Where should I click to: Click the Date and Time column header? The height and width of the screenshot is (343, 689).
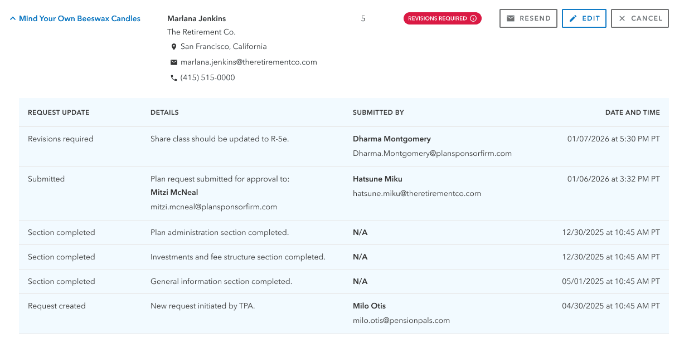pos(633,112)
